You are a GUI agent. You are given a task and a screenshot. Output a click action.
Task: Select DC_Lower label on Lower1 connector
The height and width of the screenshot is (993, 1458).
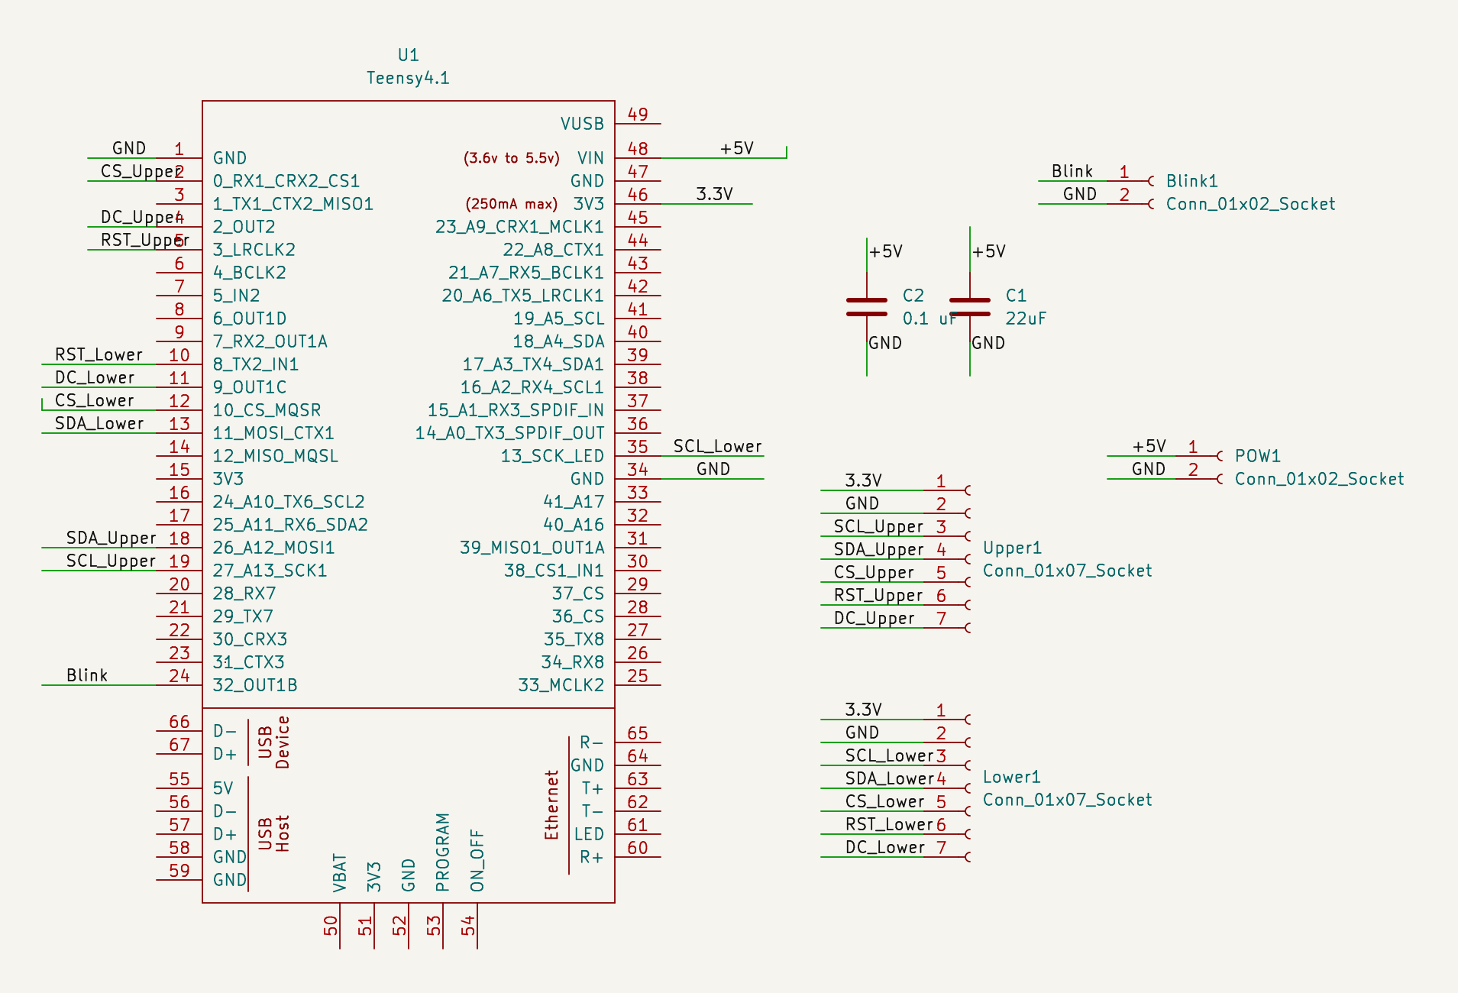(x=885, y=847)
